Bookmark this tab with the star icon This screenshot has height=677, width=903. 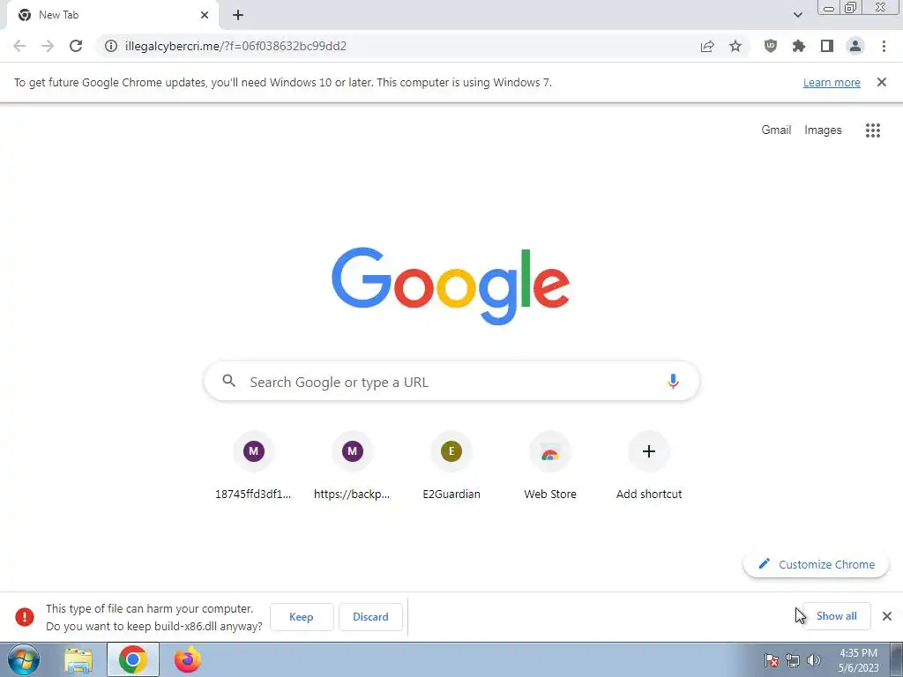tap(735, 46)
